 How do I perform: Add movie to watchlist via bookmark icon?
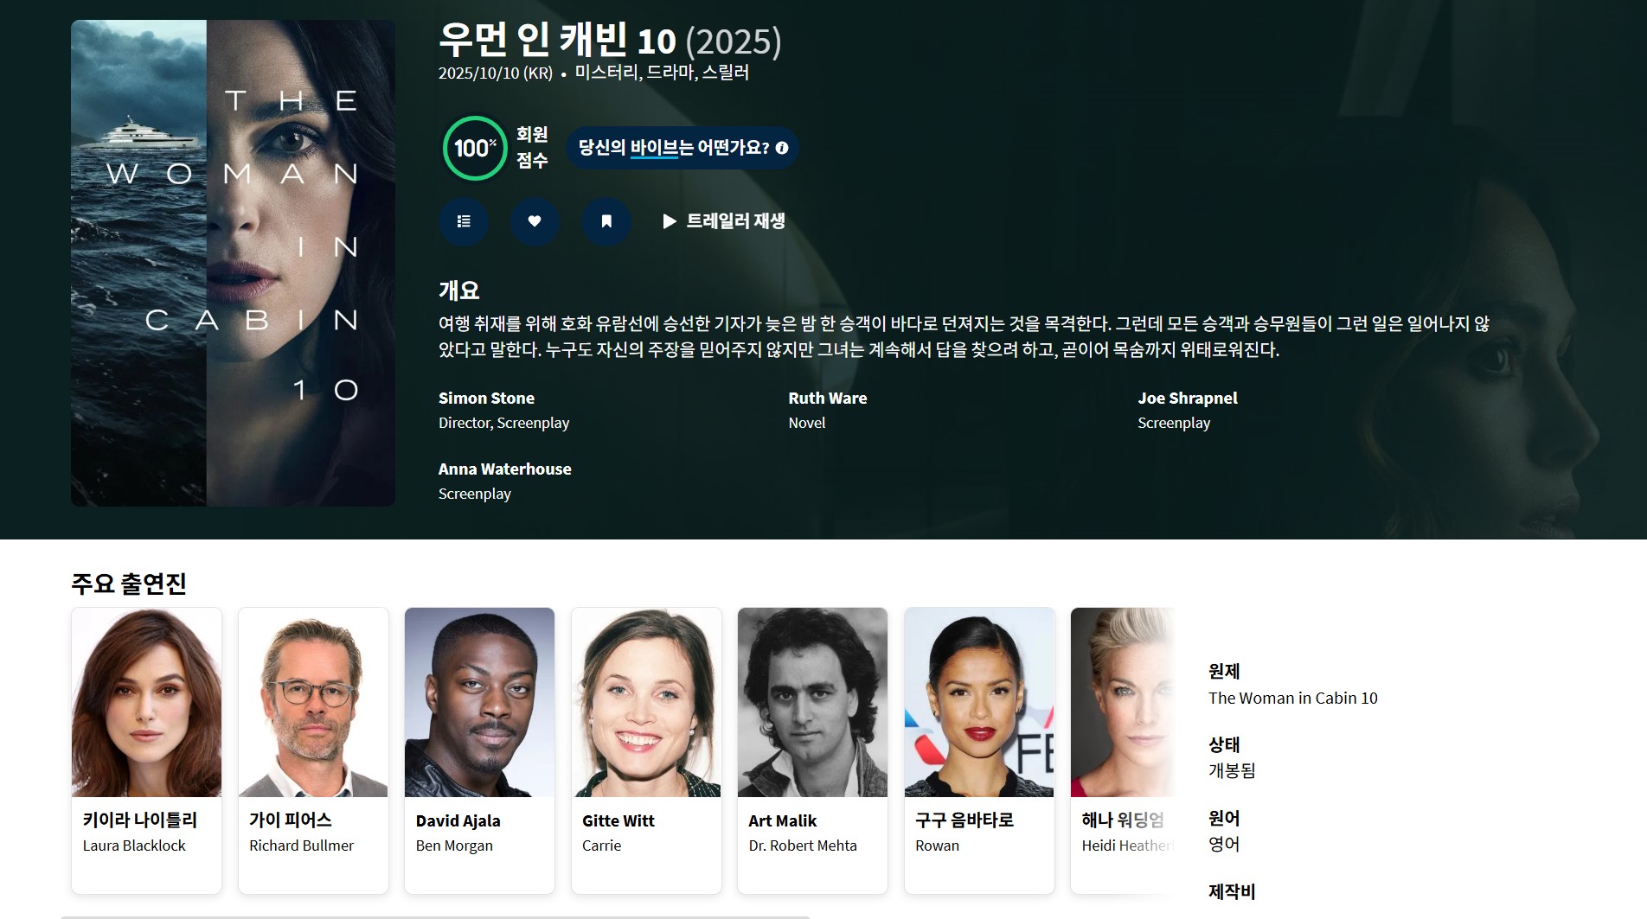(606, 221)
